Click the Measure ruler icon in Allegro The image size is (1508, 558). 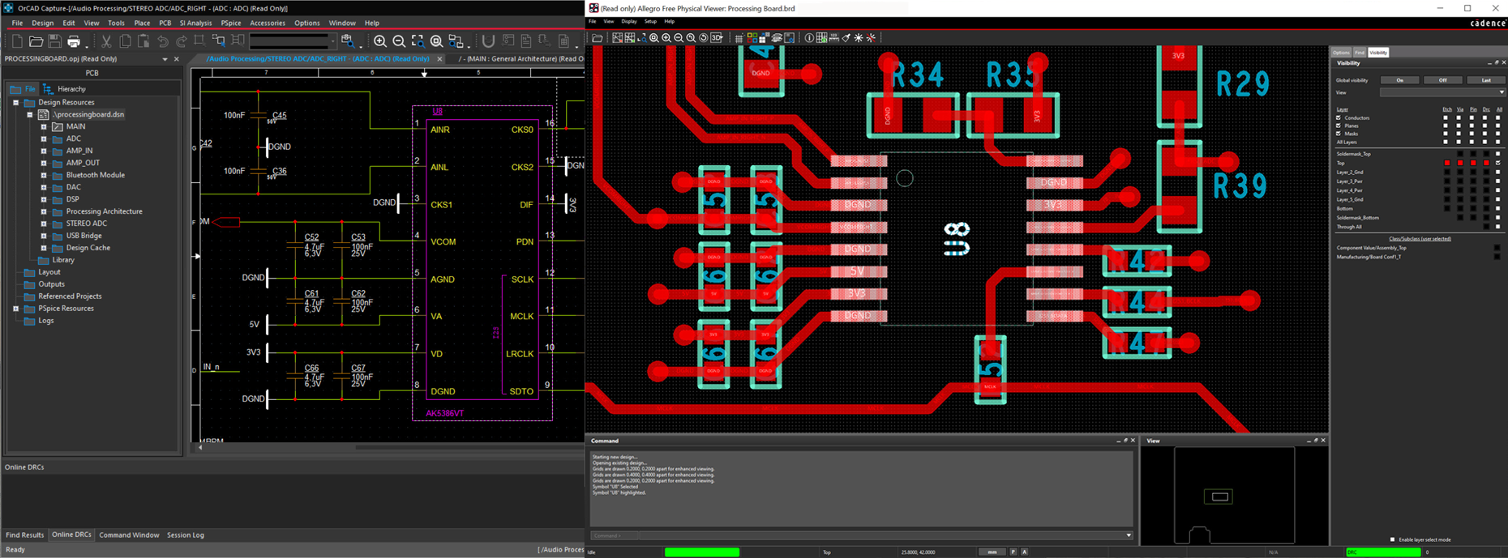click(x=833, y=38)
